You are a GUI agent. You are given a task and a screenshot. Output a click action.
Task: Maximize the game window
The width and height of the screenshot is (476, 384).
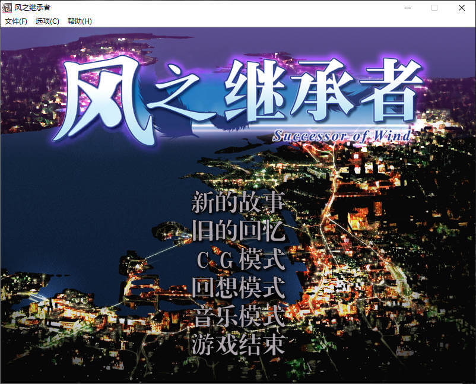(434, 8)
